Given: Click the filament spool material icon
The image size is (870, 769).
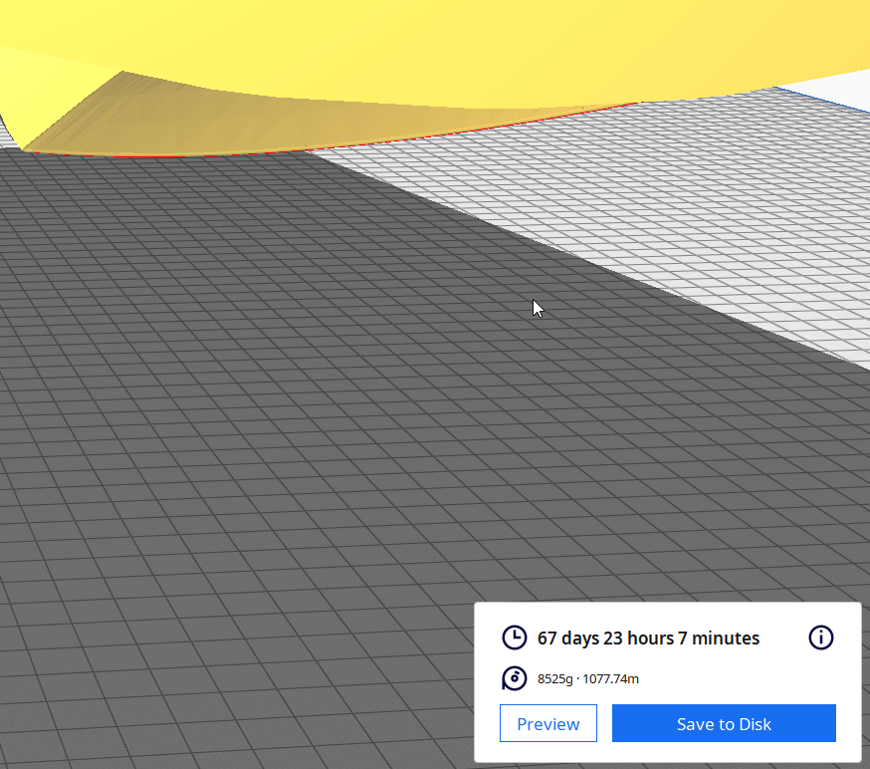Looking at the screenshot, I should click(515, 678).
